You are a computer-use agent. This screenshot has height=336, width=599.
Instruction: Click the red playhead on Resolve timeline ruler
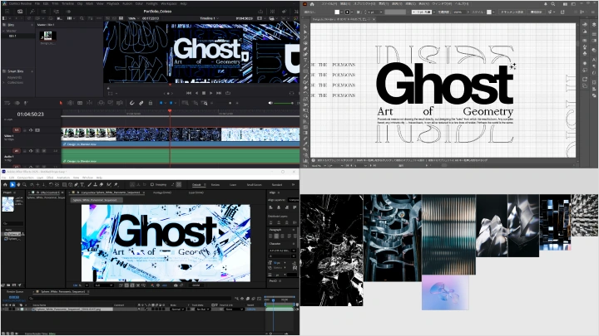[170, 111]
